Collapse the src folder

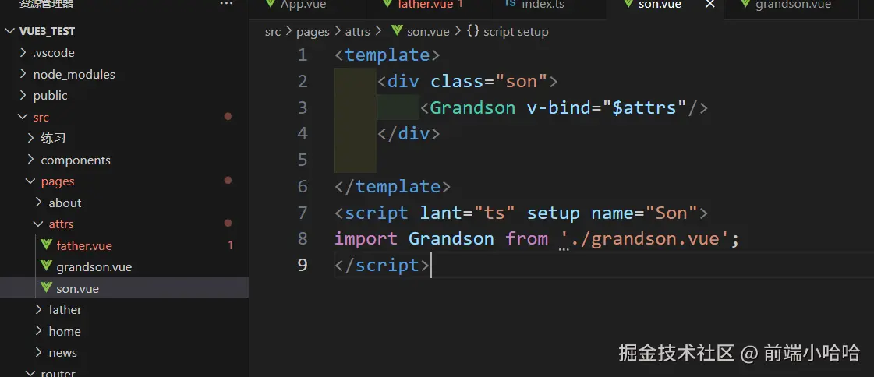tap(23, 117)
